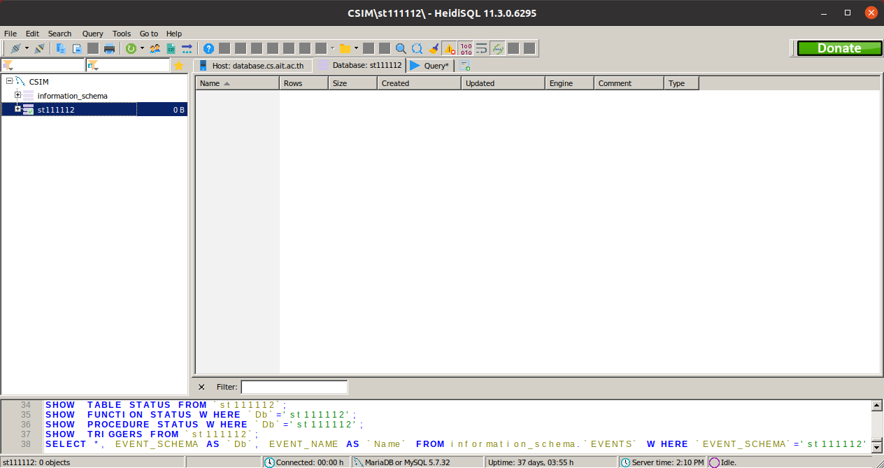Sort by the Engine column header
The width and height of the screenshot is (884, 468).
[x=569, y=83]
